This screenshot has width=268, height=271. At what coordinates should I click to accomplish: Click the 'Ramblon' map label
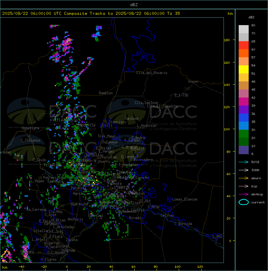point(106,93)
